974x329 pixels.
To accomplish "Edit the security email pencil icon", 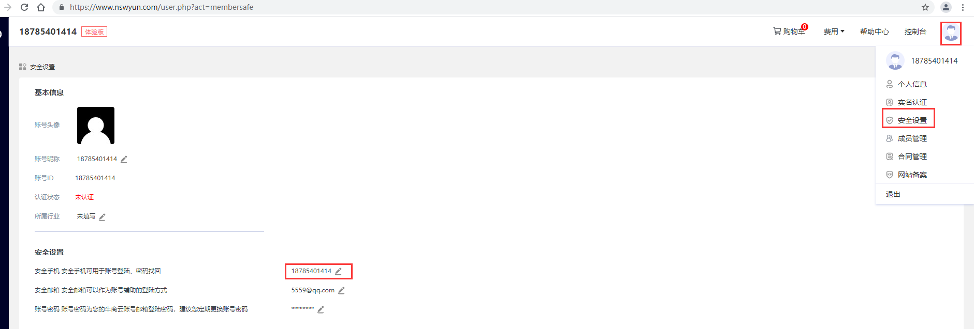I will pos(341,291).
